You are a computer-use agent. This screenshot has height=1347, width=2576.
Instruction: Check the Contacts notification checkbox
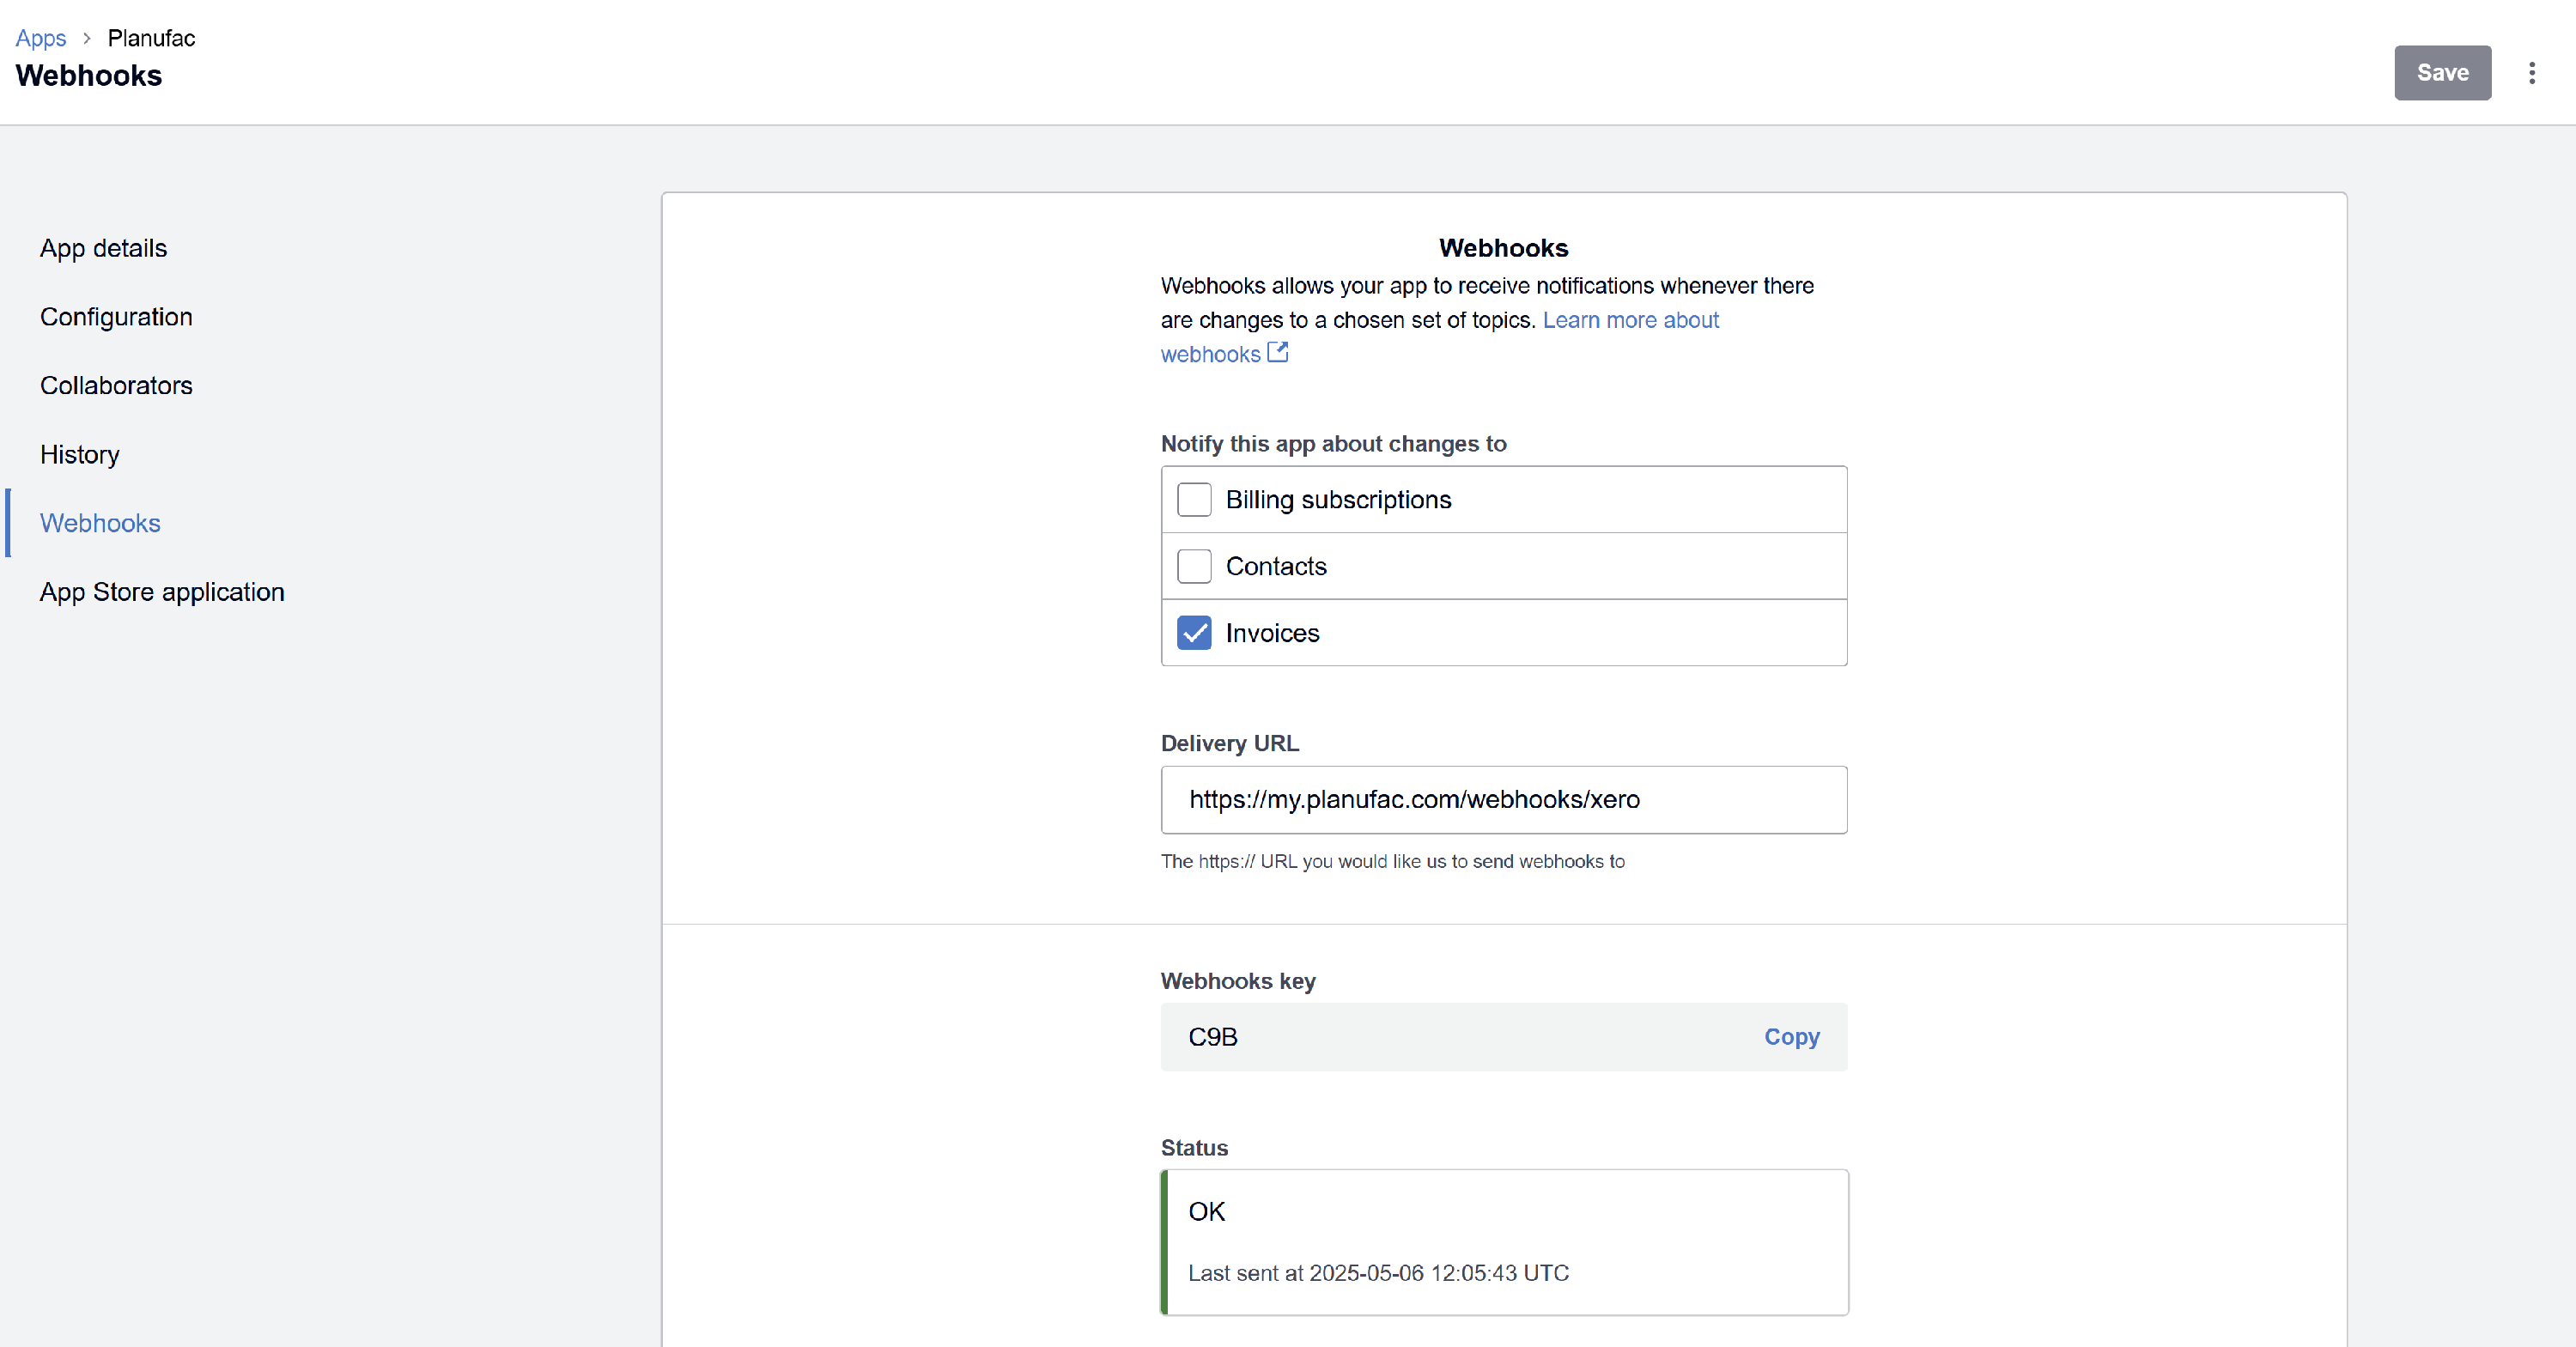1194,566
